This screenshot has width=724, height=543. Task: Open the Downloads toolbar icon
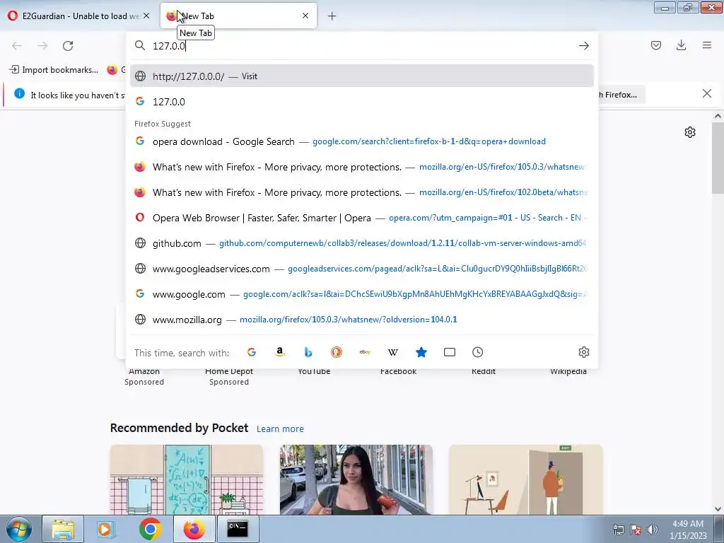pos(681,45)
